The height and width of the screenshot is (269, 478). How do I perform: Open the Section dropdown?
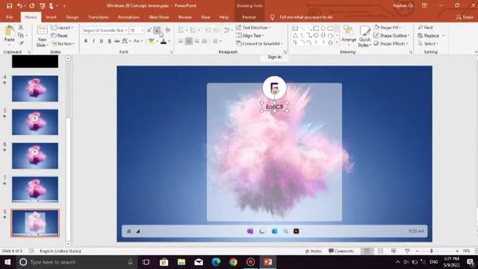tap(63, 43)
